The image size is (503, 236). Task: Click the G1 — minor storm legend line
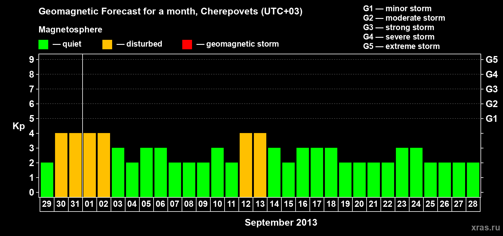tap(397, 9)
